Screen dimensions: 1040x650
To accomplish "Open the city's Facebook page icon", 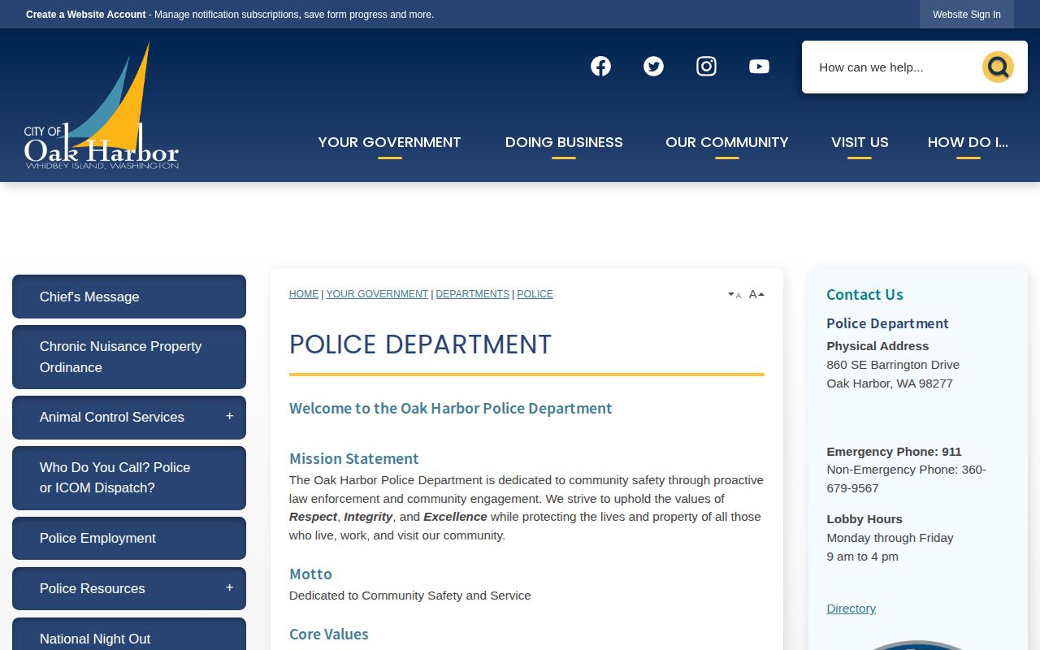I will click(x=600, y=67).
